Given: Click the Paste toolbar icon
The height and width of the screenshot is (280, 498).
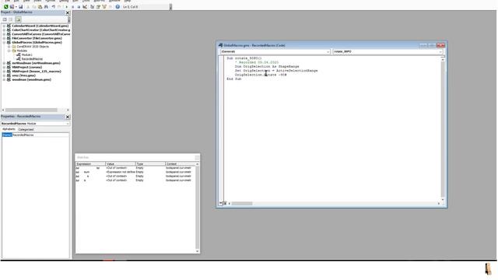Looking at the screenshot, I should (40, 7).
